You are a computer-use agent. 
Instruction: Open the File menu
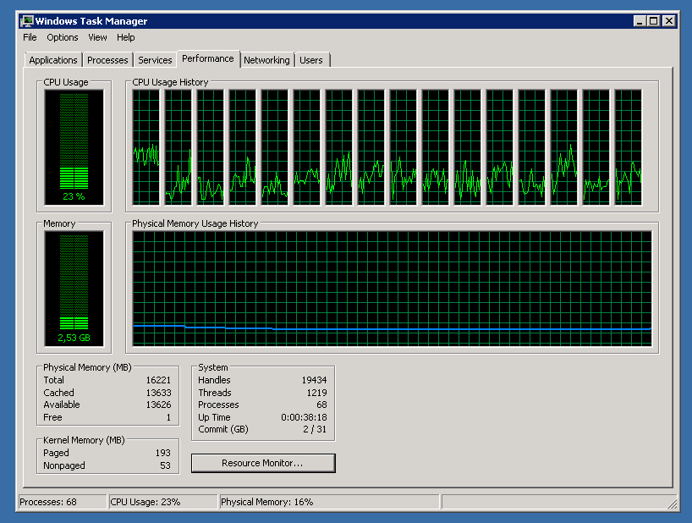point(30,37)
